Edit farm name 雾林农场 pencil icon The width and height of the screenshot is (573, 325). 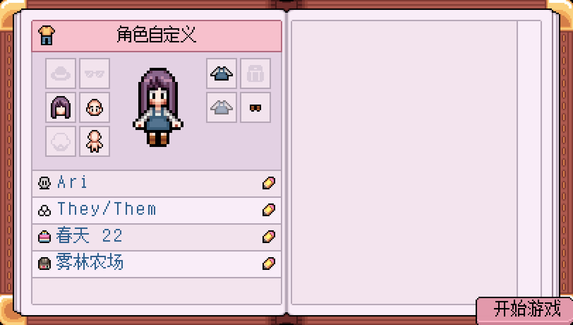coord(269,263)
